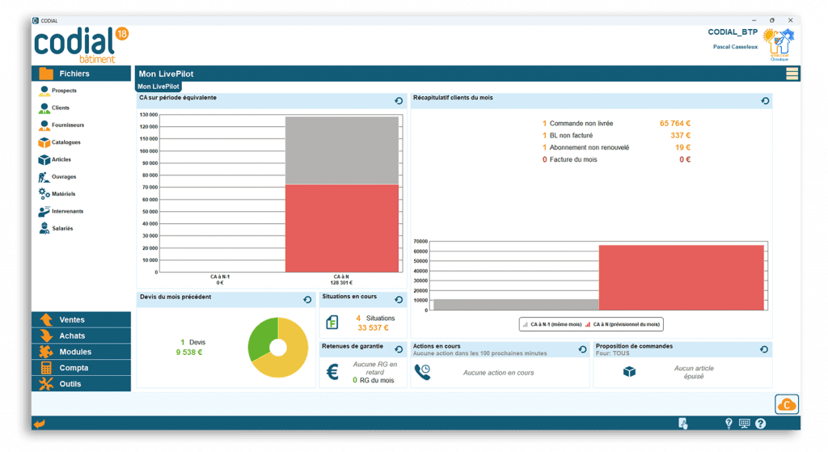Click the orange Codial cloud button

click(x=787, y=404)
